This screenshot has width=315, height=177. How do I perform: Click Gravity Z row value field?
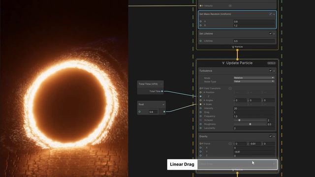point(254,155)
